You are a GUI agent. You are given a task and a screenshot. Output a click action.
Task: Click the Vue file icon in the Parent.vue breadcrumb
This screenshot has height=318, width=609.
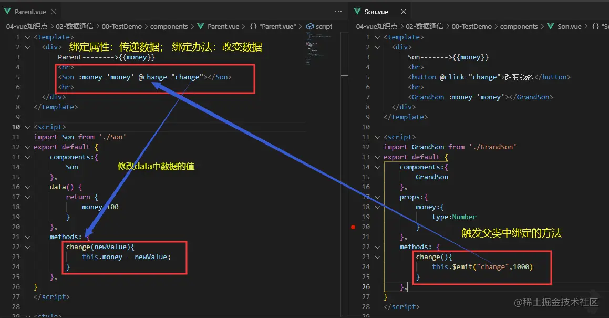pyautogui.click(x=201, y=26)
